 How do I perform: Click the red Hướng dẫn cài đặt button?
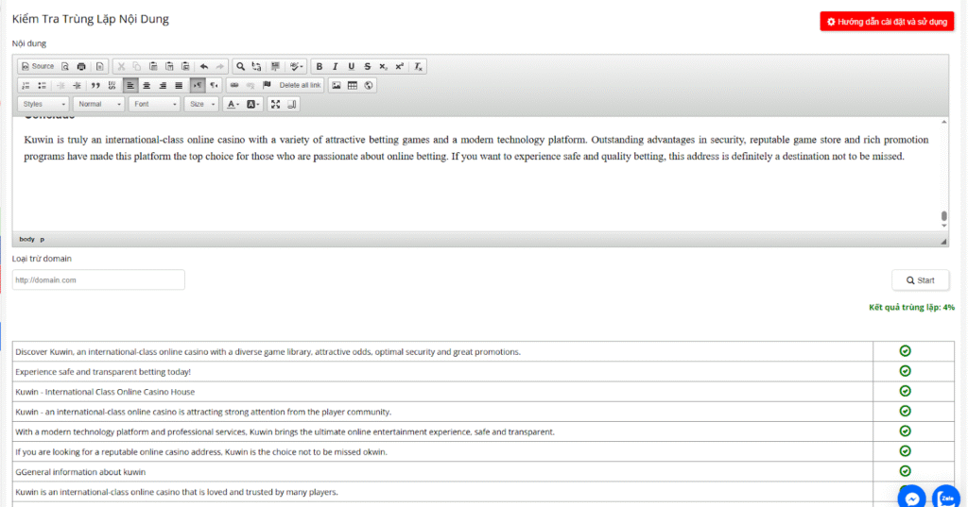(x=887, y=22)
